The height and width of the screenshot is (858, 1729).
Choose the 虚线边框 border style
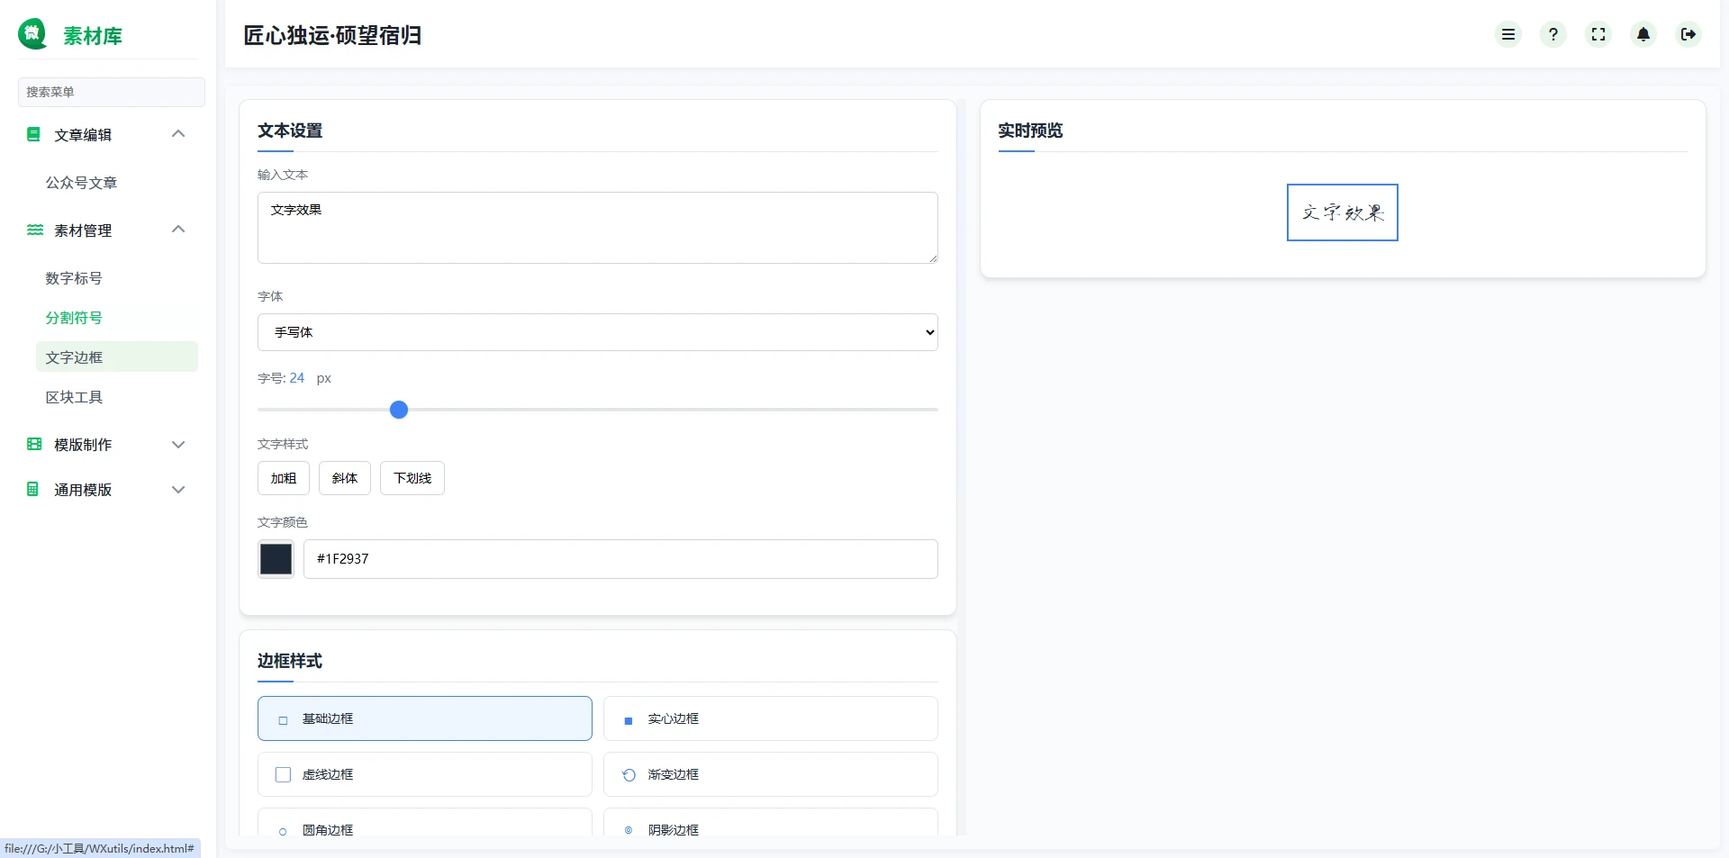[424, 774]
